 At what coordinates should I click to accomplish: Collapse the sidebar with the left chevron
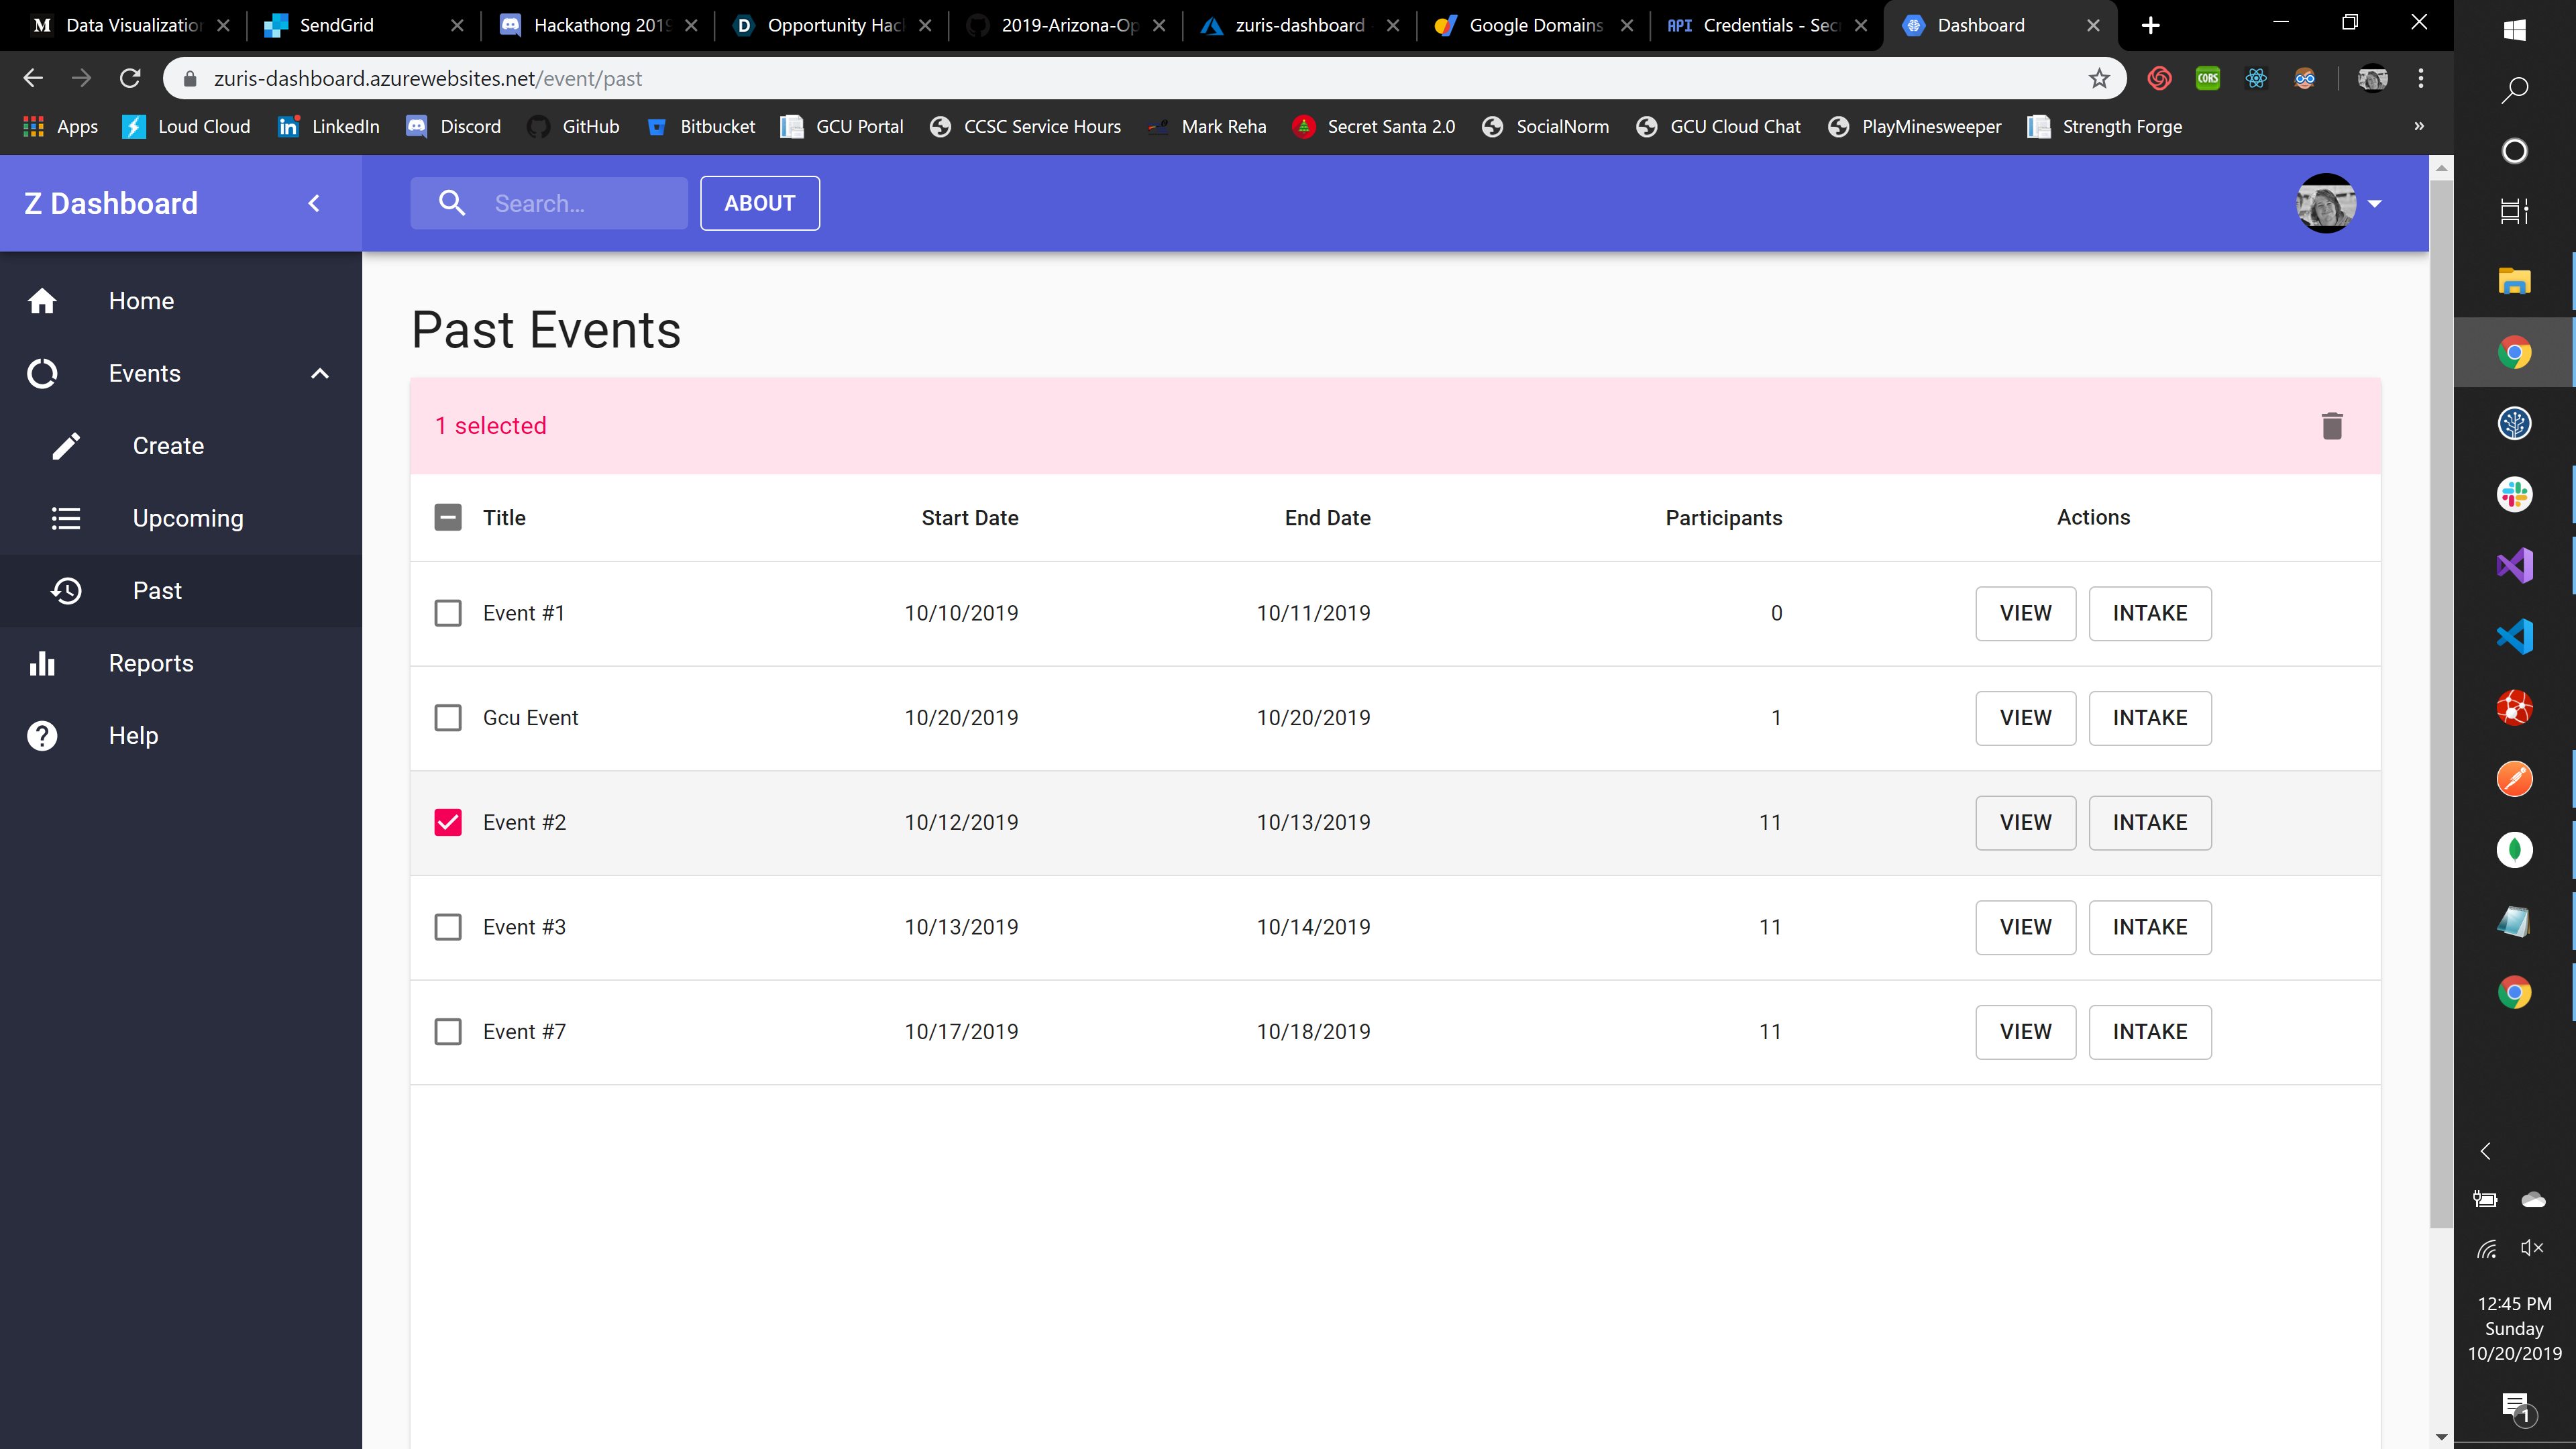click(x=314, y=203)
